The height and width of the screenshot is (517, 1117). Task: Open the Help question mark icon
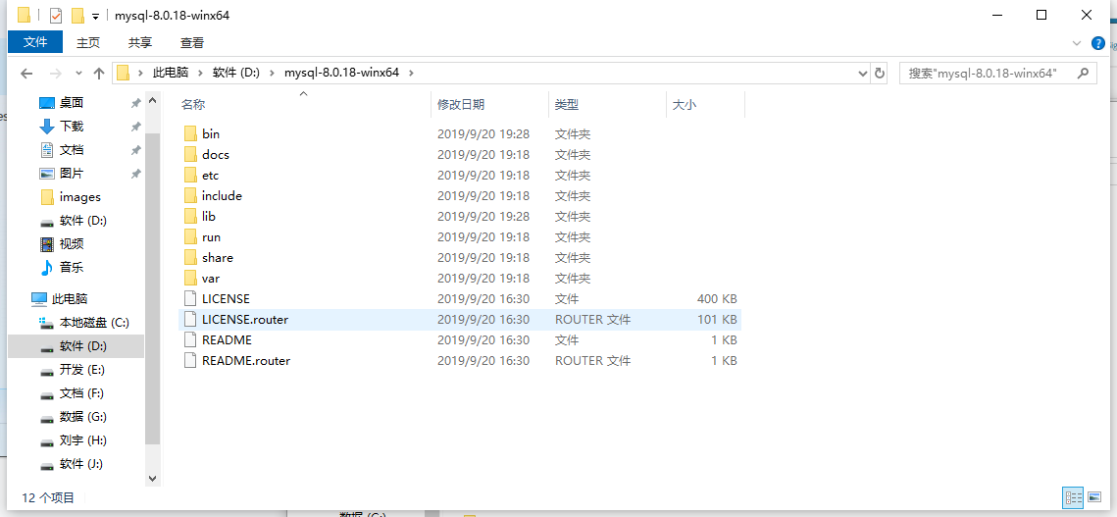pos(1098,43)
